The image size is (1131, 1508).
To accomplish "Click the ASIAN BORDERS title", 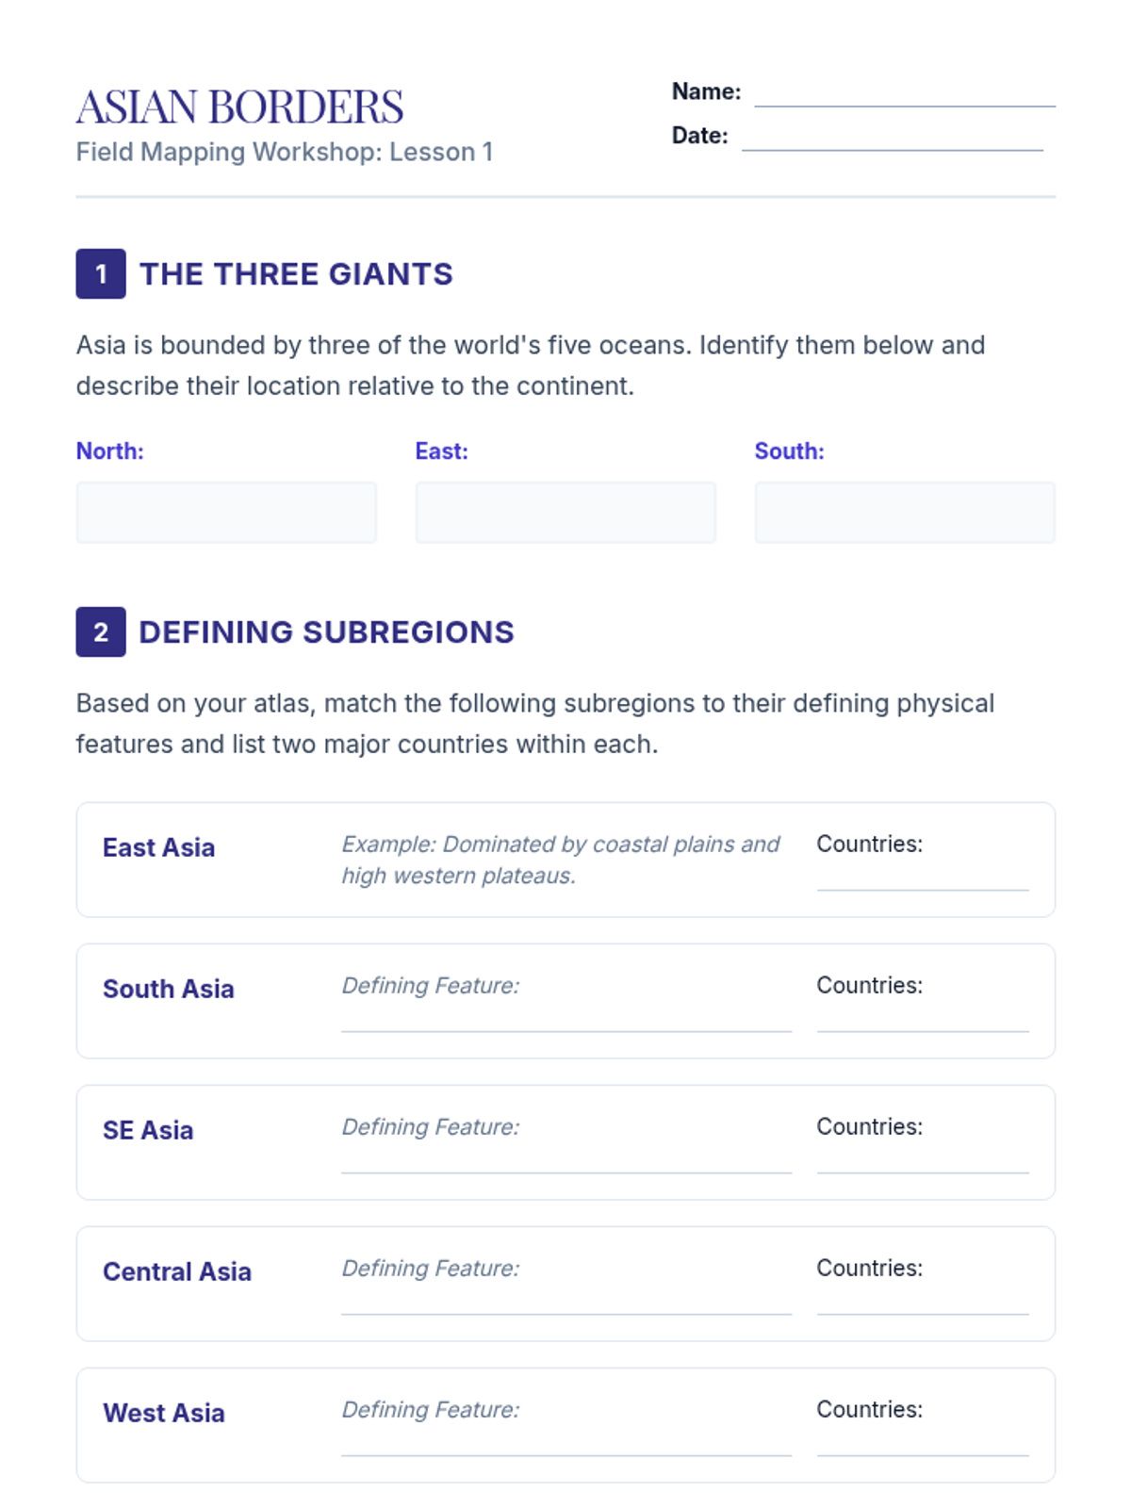I will (x=239, y=107).
